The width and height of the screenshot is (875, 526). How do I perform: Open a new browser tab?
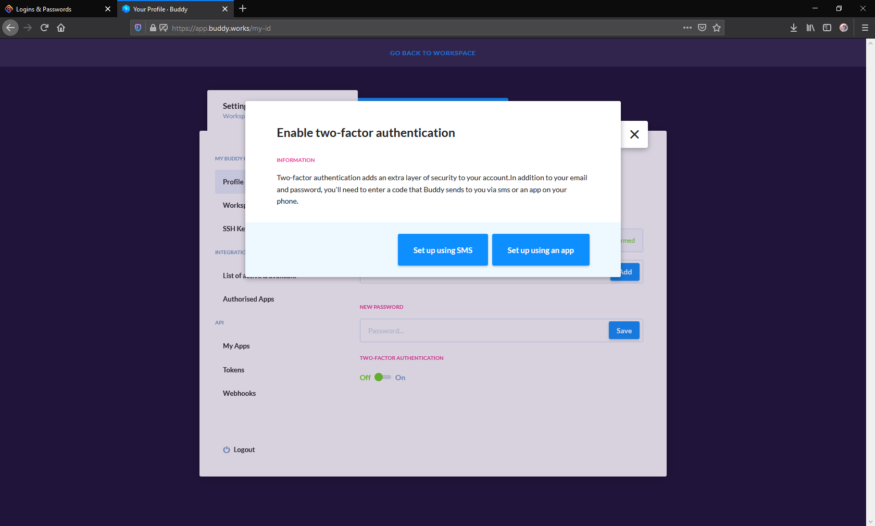pos(243,8)
